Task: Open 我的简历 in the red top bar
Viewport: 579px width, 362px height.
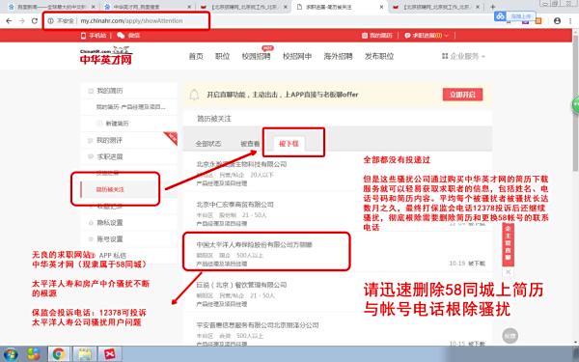Action: (377, 36)
